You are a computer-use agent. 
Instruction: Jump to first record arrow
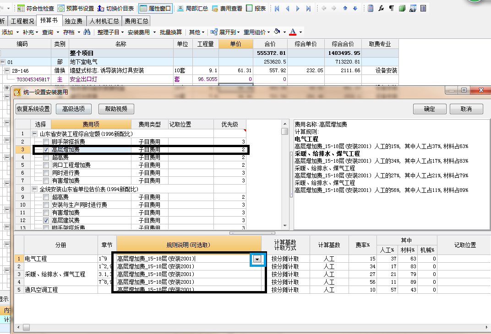[x=277, y=8]
